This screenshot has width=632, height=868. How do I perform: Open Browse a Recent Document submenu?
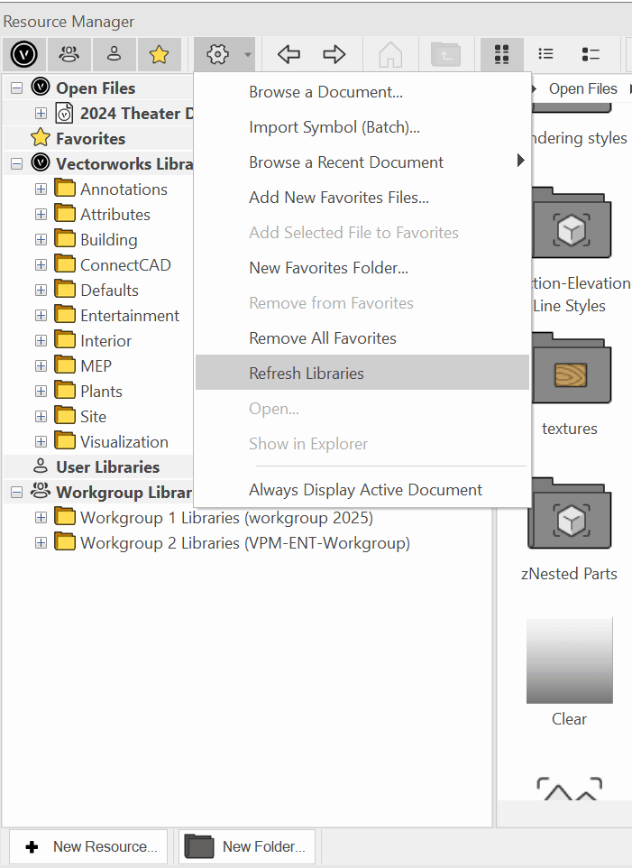tap(362, 162)
